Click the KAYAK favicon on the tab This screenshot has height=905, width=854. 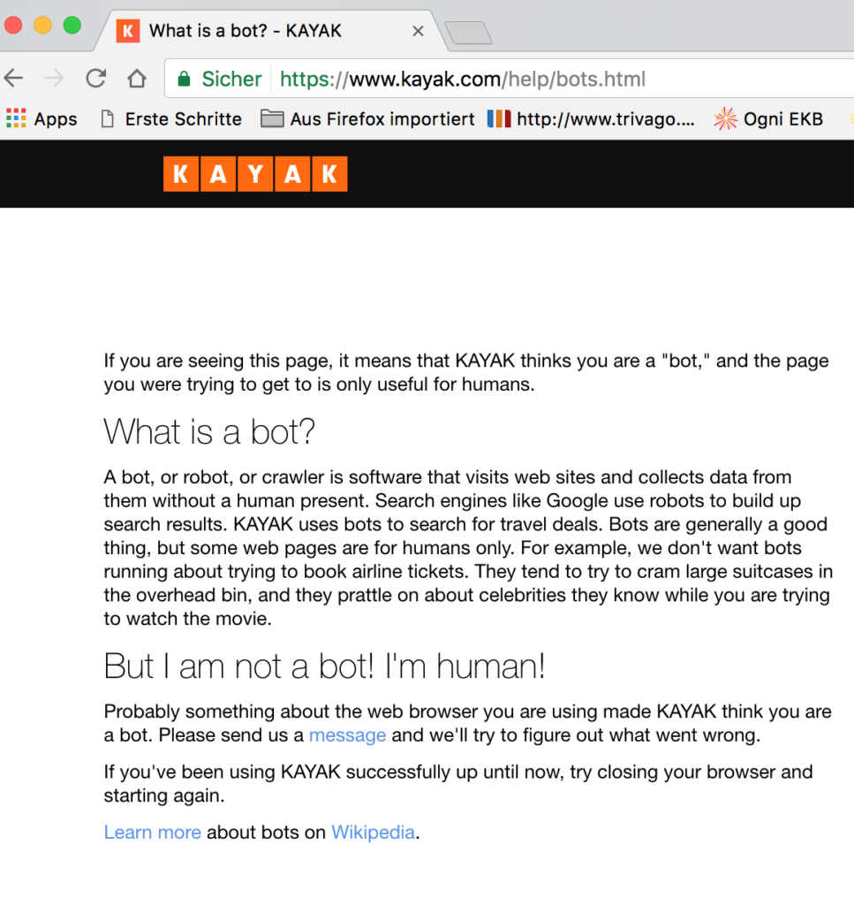[x=128, y=31]
